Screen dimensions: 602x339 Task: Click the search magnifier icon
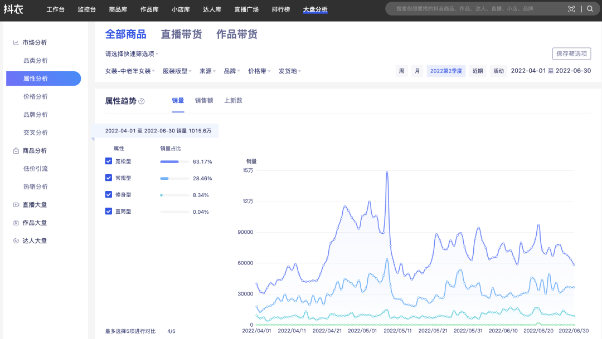[x=590, y=9]
